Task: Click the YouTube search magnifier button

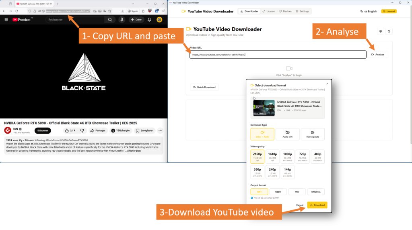Action: point(110,20)
